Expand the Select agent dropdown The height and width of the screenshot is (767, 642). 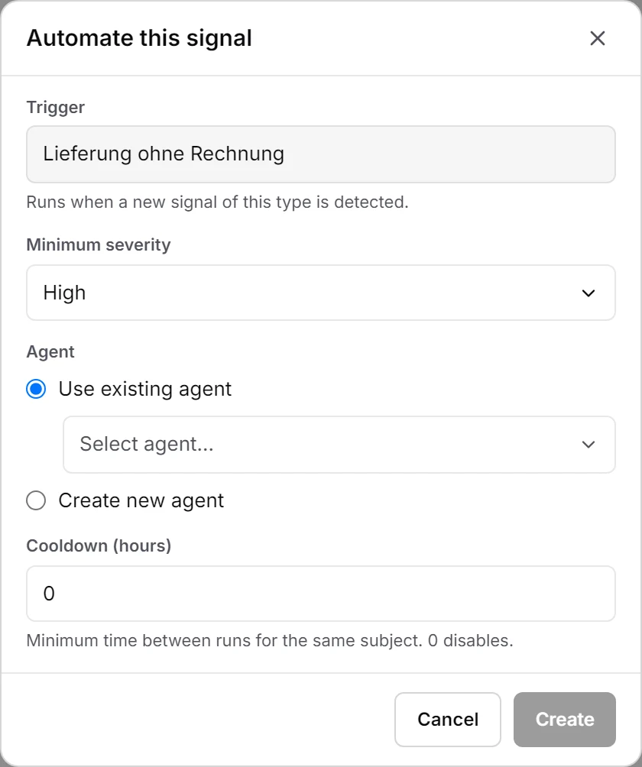click(339, 445)
